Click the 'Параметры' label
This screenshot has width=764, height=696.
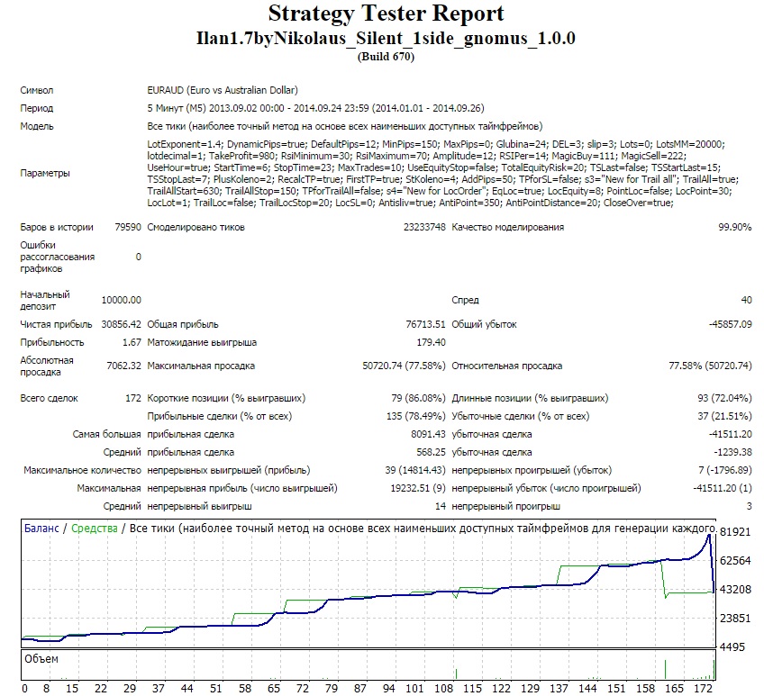click(x=45, y=174)
